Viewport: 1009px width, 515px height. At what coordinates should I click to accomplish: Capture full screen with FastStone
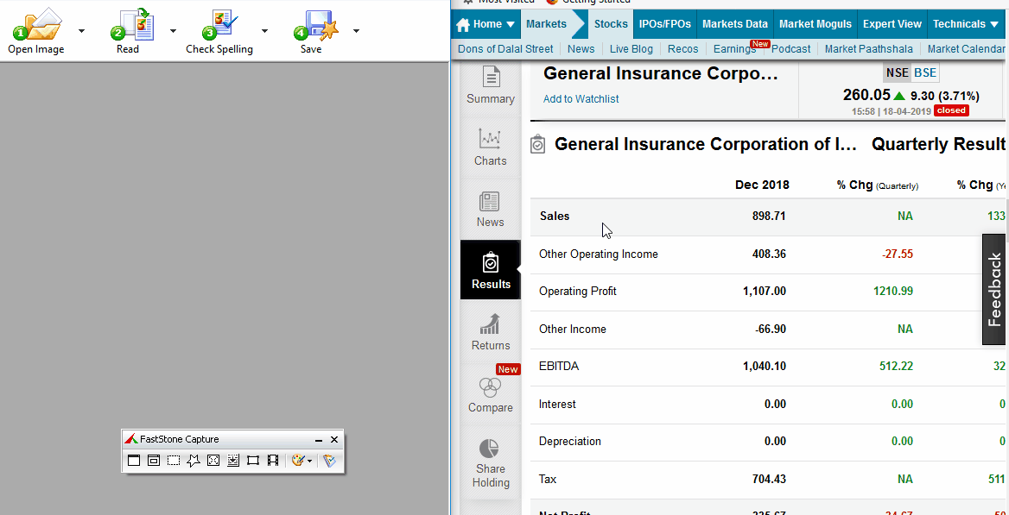click(213, 461)
